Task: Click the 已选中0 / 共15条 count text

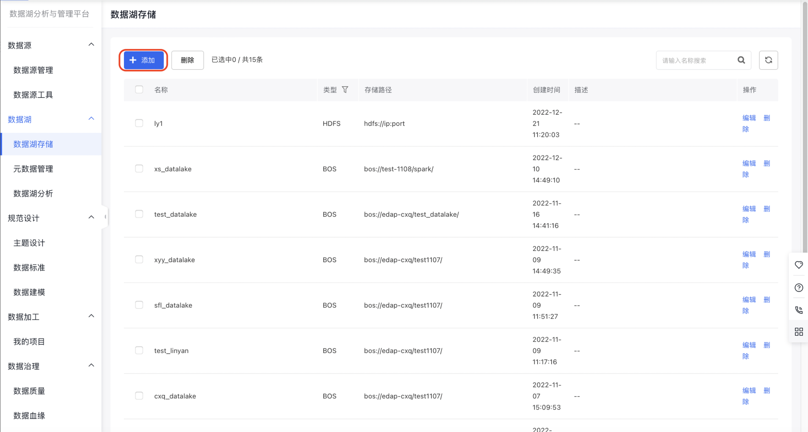Action: tap(237, 60)
